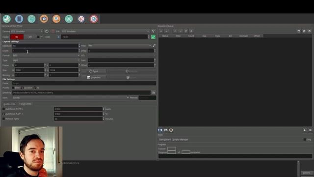Switch to the Capture camera module
The image size is (314, 177).
click(44, 19)
